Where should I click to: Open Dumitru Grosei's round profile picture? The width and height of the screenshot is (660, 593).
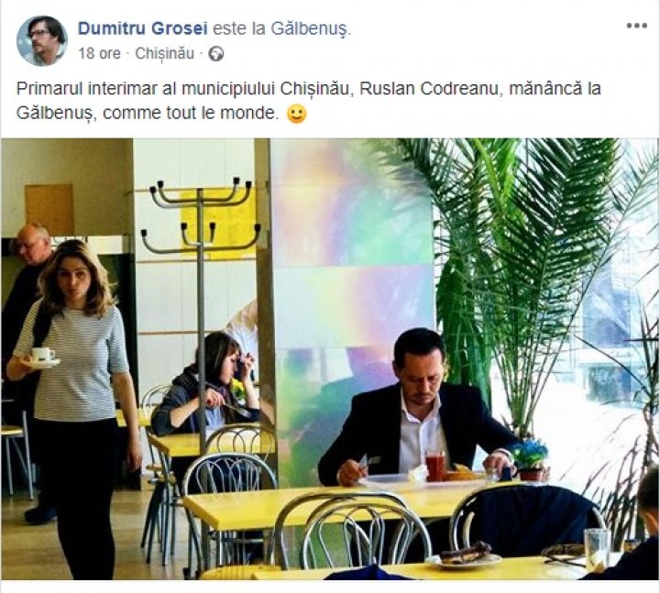[42, 41]
